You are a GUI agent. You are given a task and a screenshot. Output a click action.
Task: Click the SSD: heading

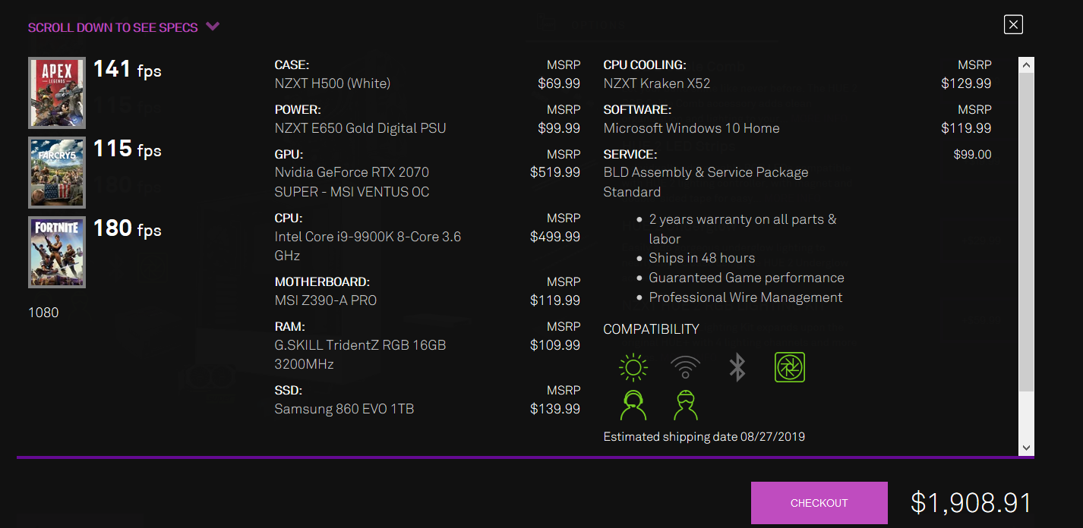tap(289, 391)
